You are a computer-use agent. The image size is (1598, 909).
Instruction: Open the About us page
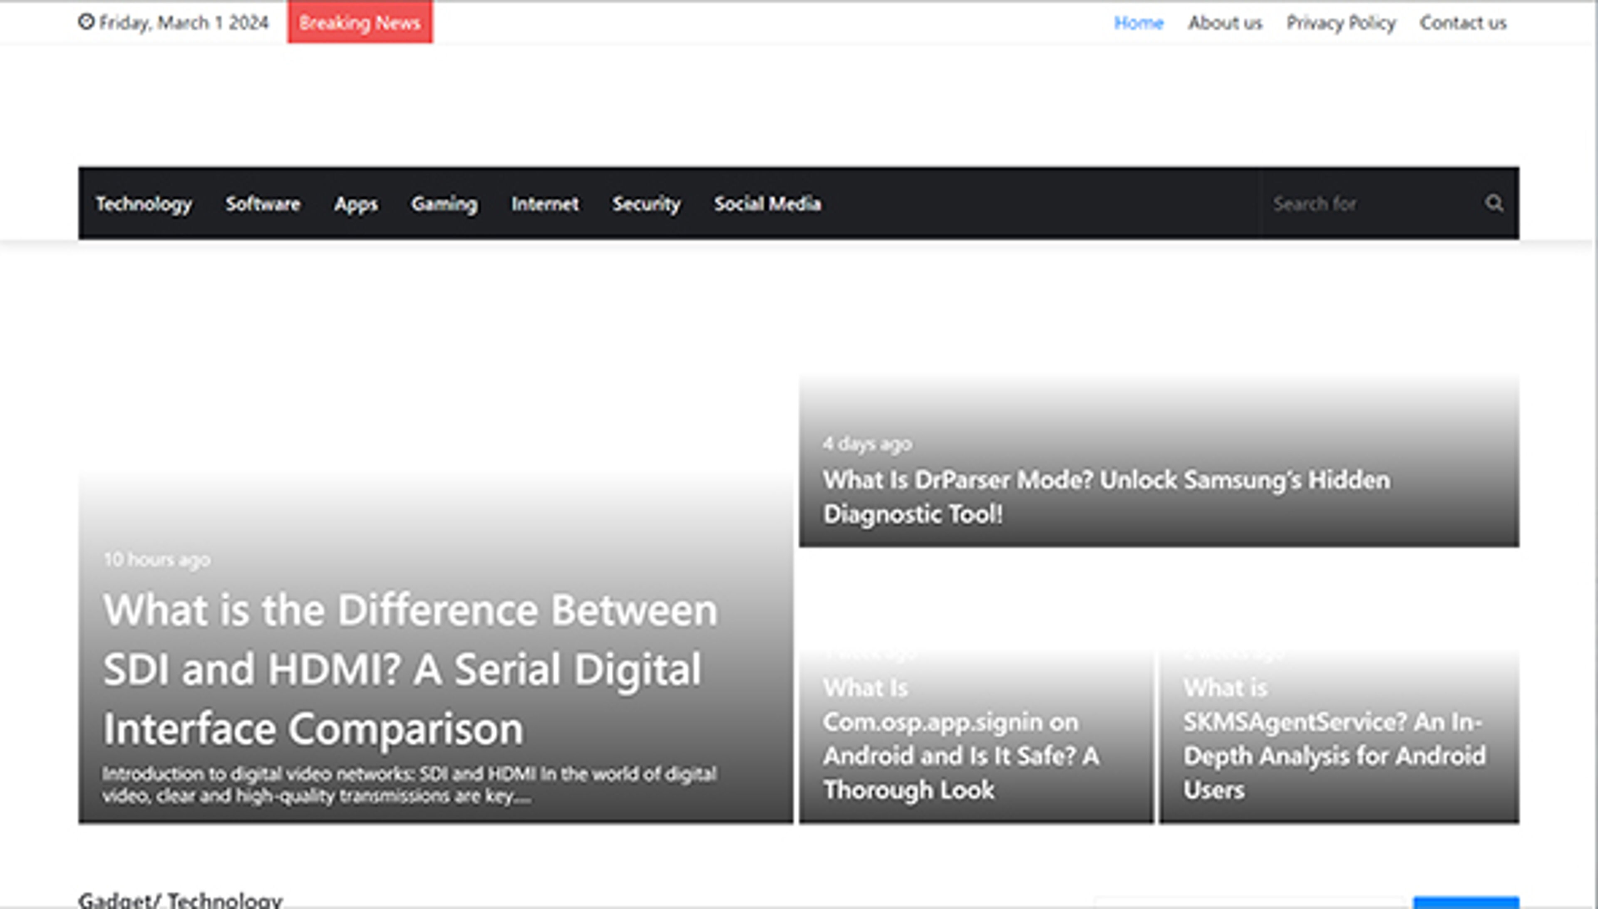[1224, 23]
